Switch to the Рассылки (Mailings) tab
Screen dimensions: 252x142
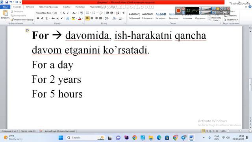[80, 7]
